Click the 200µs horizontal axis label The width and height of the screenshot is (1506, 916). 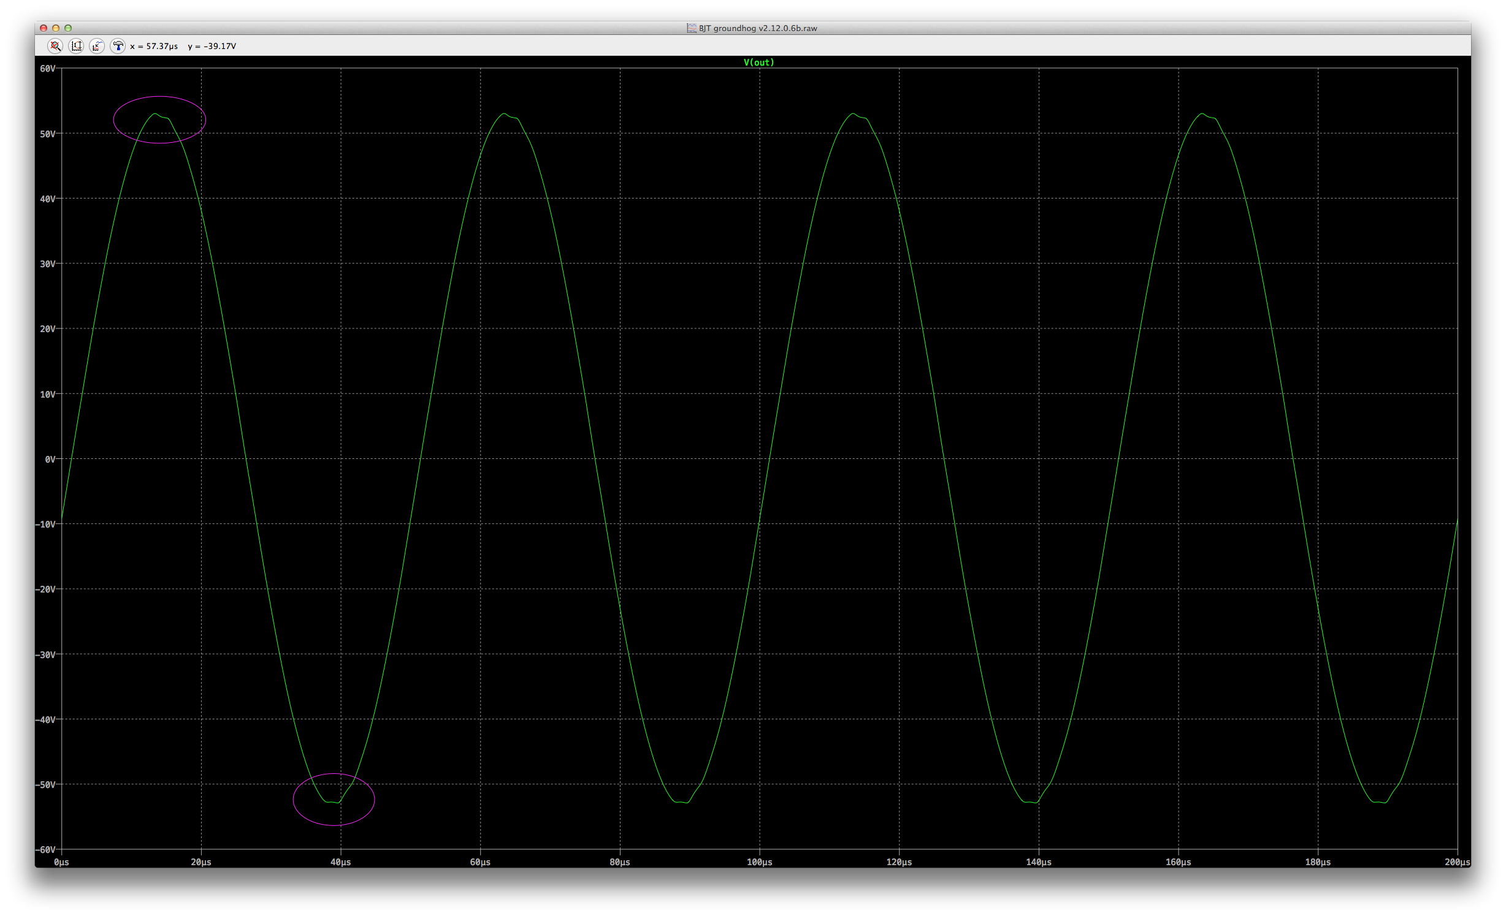coord(1457,862)
